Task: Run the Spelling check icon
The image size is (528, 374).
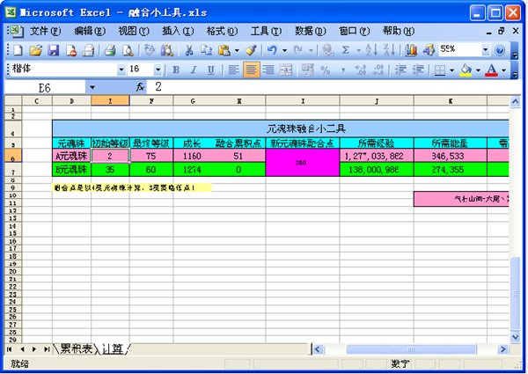Action: pyautogui.click(x=150, y=50)
